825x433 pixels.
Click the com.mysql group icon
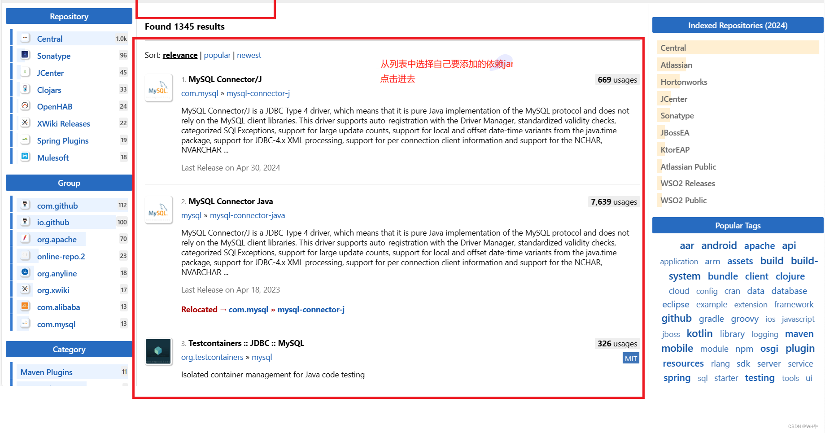(x=25, y=324)
